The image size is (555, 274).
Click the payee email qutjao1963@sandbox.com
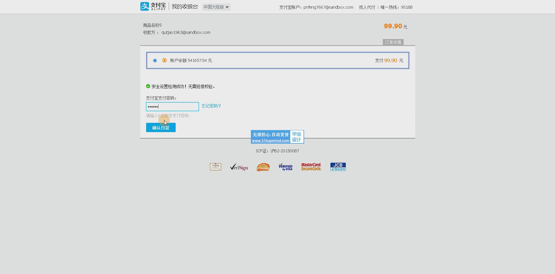pyautogui.click(x=186, y=32)
